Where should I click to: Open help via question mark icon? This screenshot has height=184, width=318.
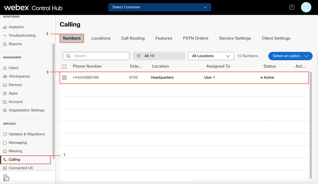(x=292, y=7)
